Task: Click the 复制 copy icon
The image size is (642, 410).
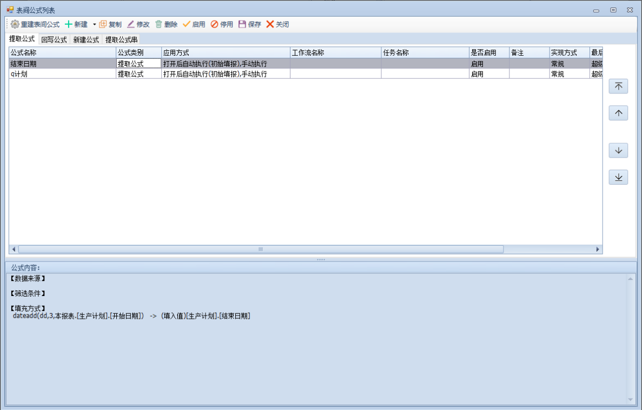Action: 103,24
